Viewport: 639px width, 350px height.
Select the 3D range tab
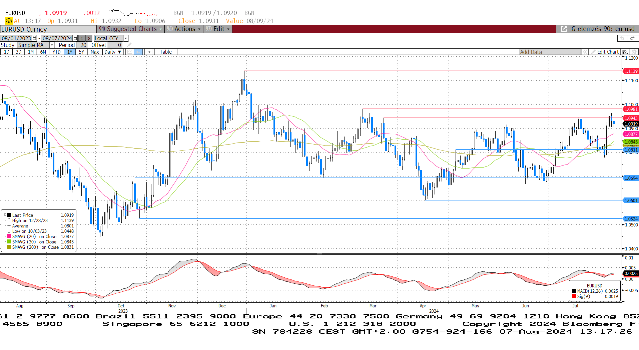coord(18,52)
